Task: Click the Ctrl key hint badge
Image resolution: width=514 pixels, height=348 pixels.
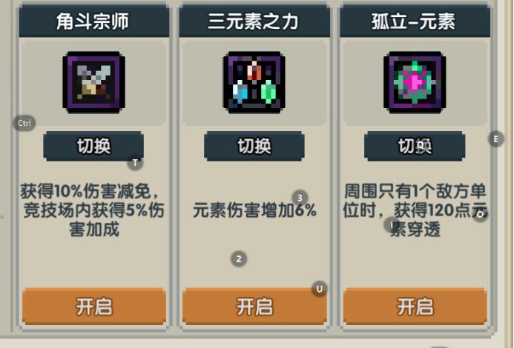Action: (24, 123)
